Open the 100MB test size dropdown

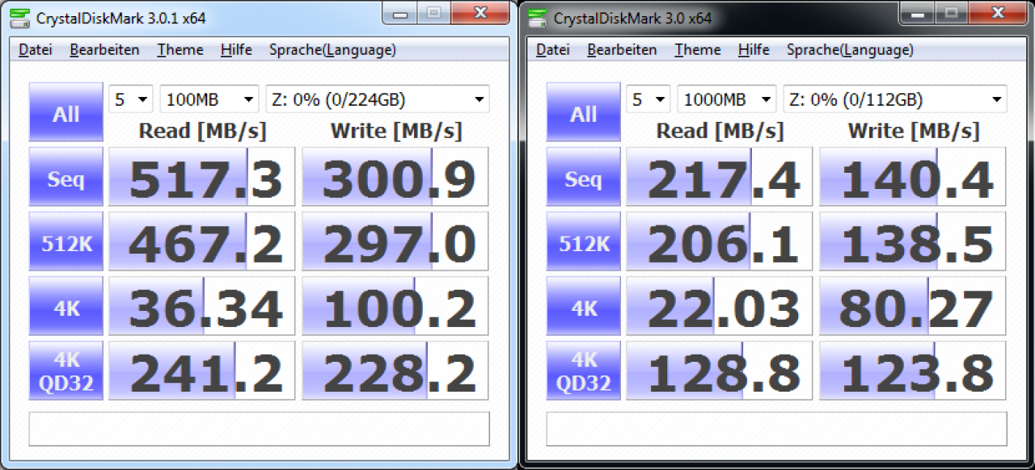tap(209, 99)
